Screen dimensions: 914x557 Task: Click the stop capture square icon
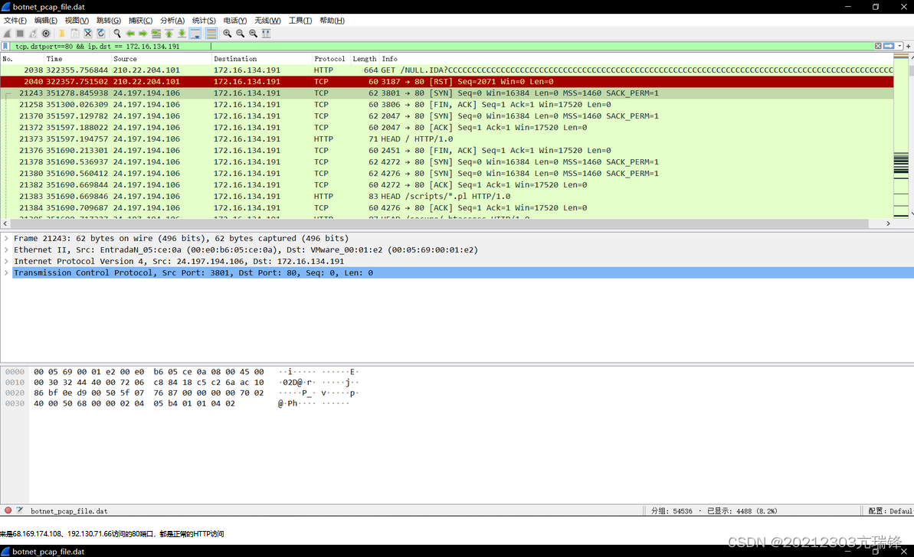coord(20,34)
